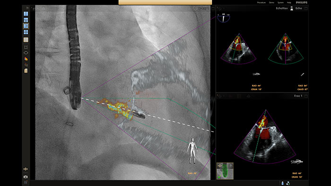
Task: Choose the highlighted one-large-two-small layout icon
Action: 26,26
